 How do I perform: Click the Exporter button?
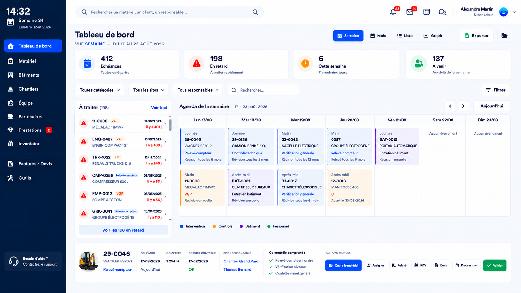(x=476, y=36)
